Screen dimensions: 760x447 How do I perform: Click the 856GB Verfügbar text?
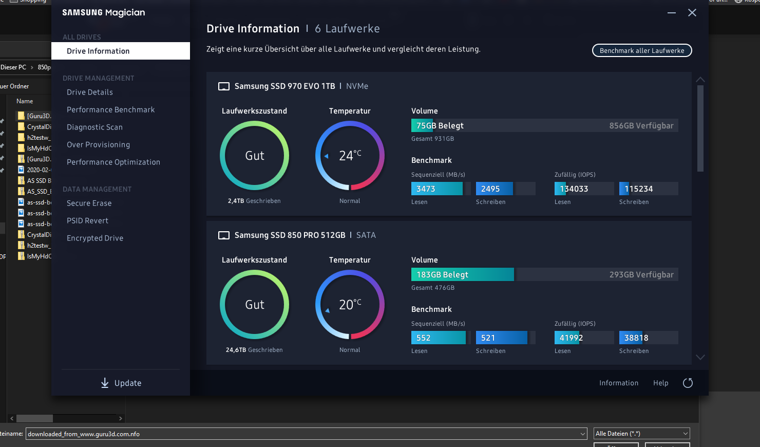click(x=641, y=126)
